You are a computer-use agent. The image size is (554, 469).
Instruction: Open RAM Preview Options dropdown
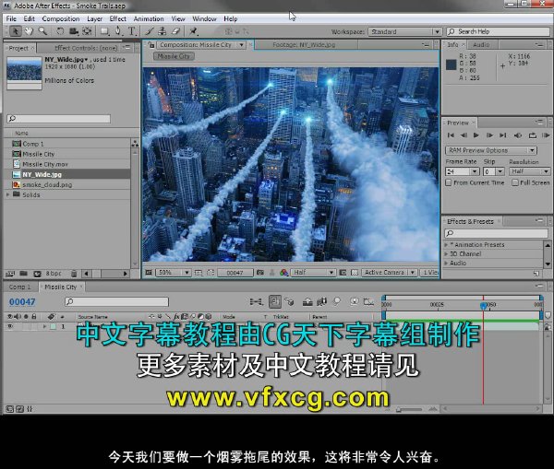(x=491, y=150)
